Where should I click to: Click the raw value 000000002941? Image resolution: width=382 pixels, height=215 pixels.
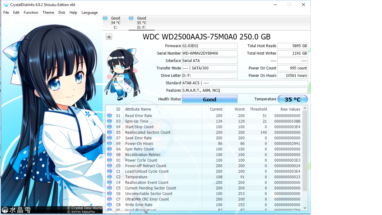[x=287, y=143]
